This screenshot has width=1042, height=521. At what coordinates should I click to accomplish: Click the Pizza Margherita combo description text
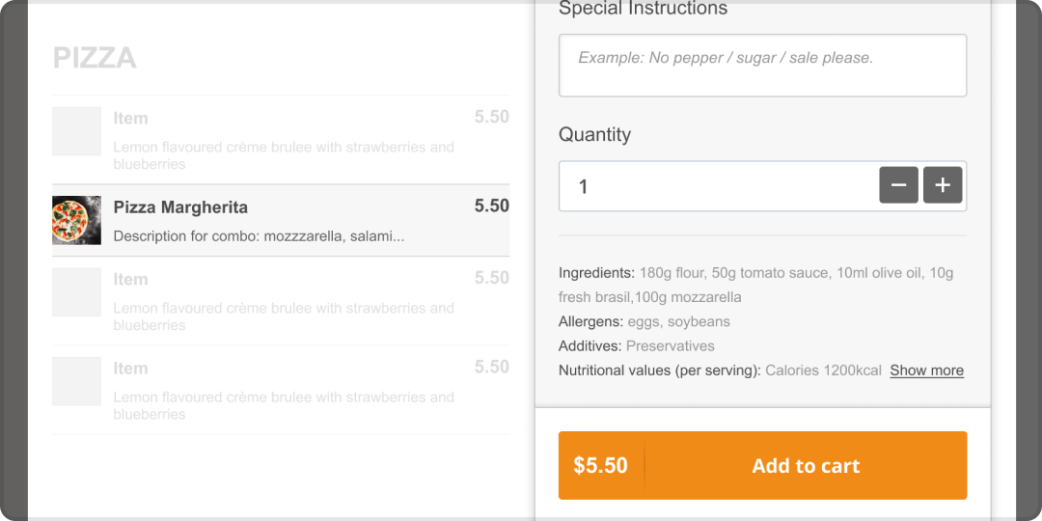point(259,236)
